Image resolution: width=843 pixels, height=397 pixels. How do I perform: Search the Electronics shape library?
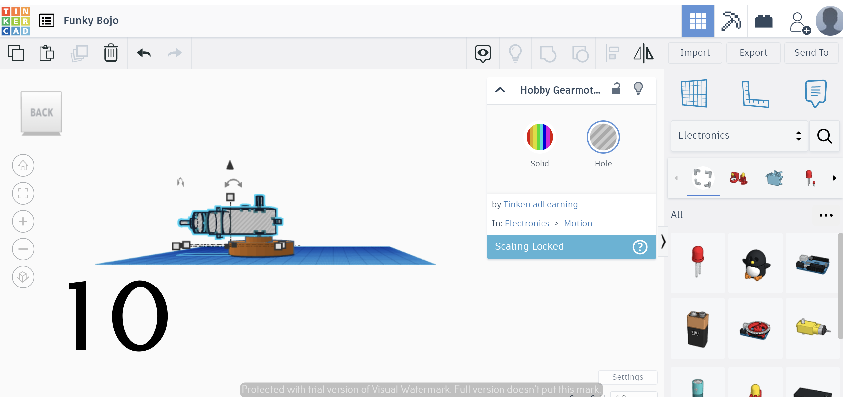(x=825, y=136)
